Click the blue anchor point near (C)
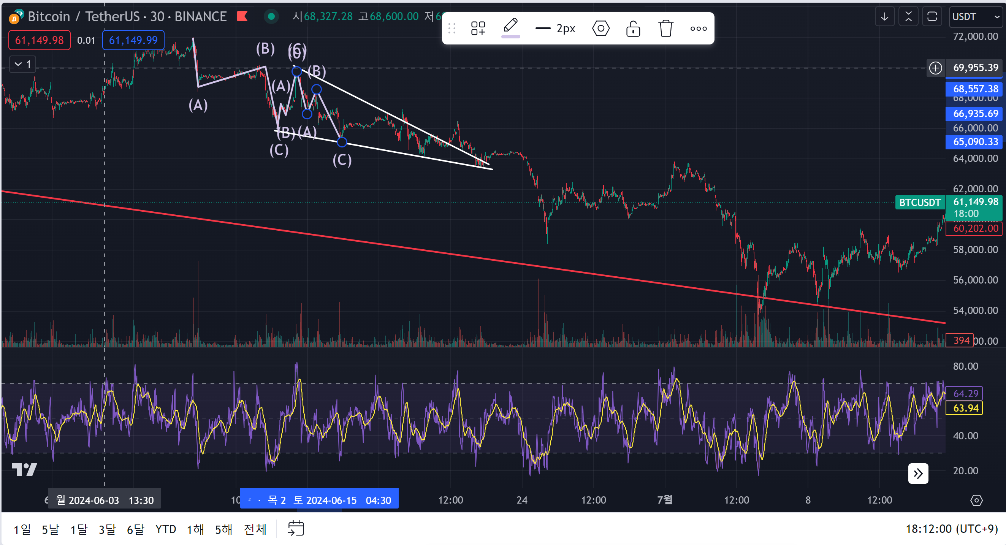The width and height of the screenshot is (1006, 545). (x=342, y=142)
